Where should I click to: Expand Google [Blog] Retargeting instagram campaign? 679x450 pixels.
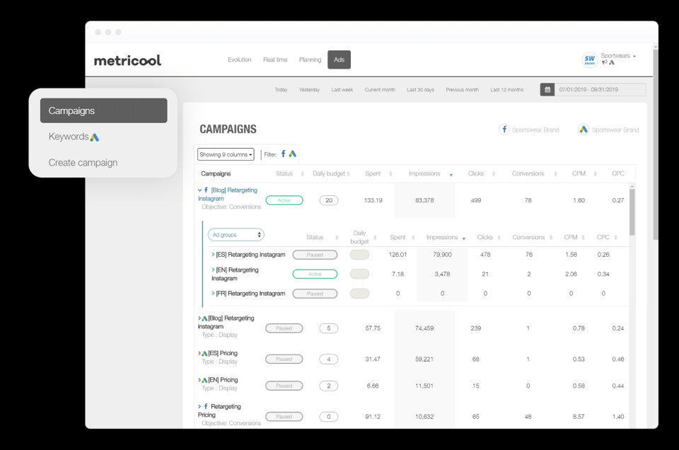coord(199,318)
